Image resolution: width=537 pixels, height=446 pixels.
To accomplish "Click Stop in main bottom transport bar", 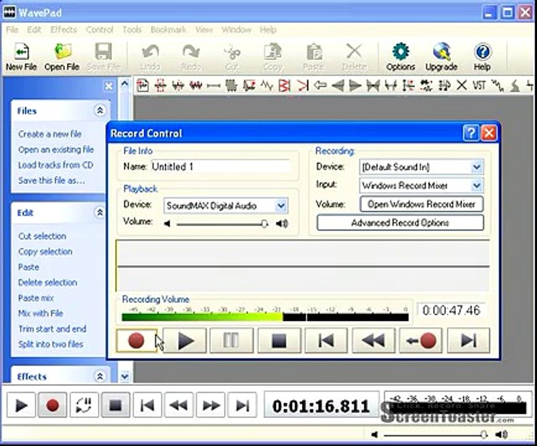I will [x=116, y=405].
